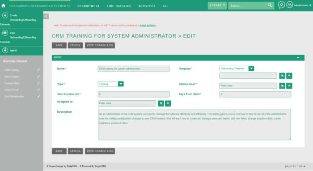Click the Import sidebar label
This screenshot has width=313, height=171.
coord(13,51)
